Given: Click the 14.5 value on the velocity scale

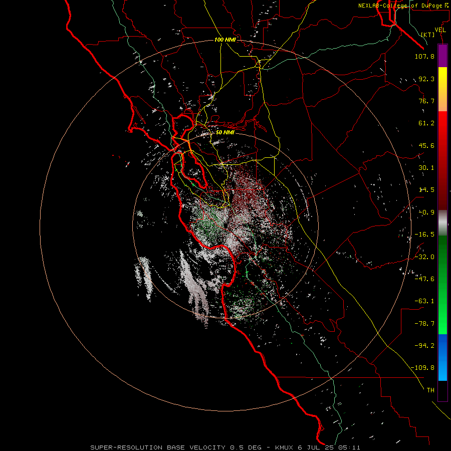Looking at the screenshot, I should coord(426,190).
